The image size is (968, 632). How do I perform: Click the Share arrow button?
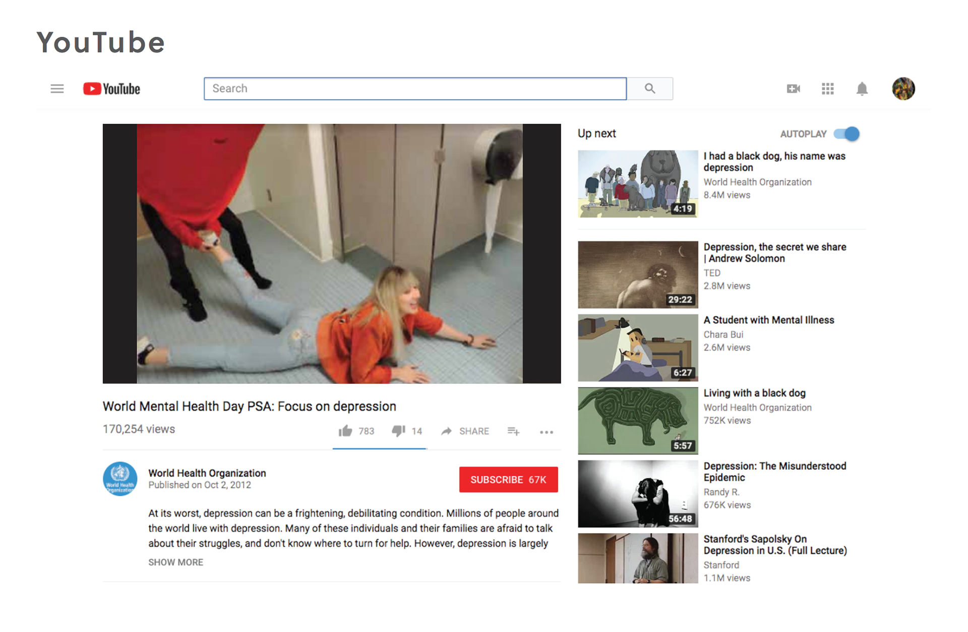tap(465, 431)
